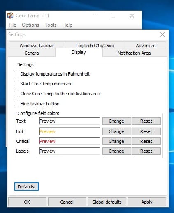
Task: Close the Core Temp main window
Action: 132,16
